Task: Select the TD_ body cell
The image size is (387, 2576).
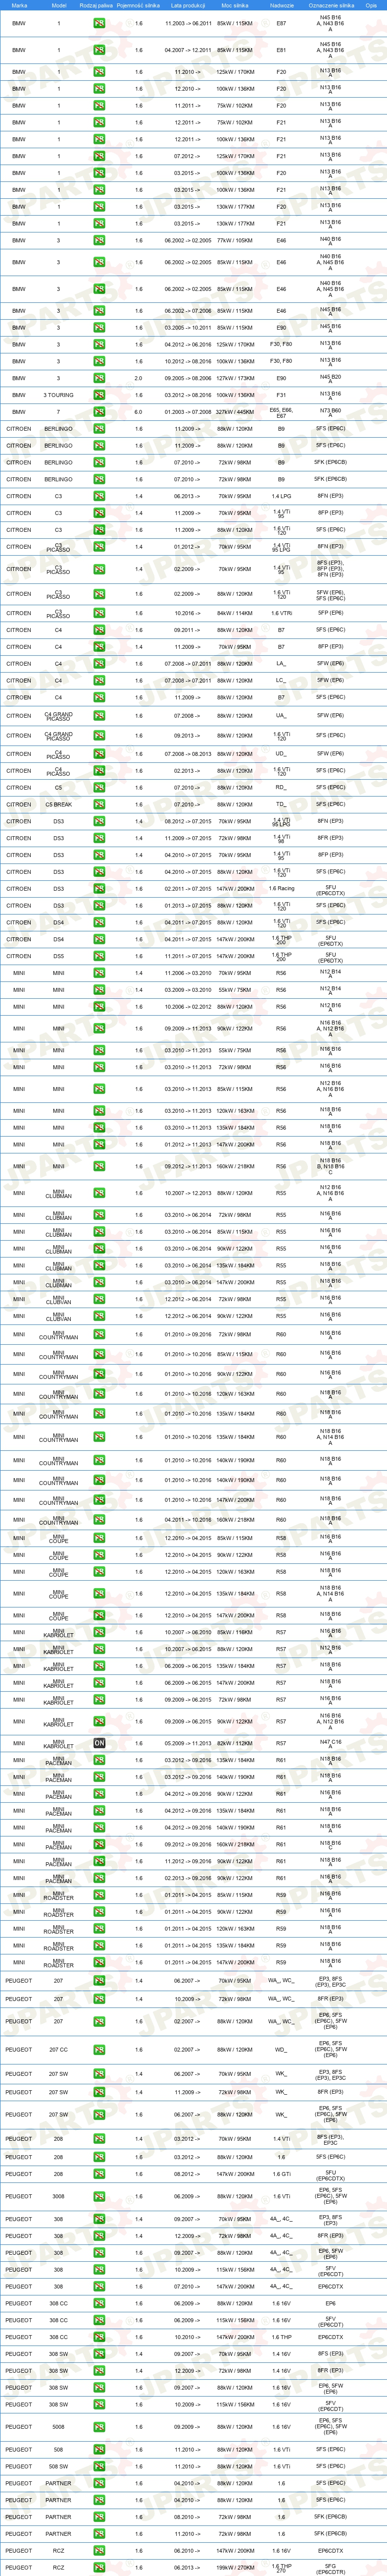Action: coord(281,805)
